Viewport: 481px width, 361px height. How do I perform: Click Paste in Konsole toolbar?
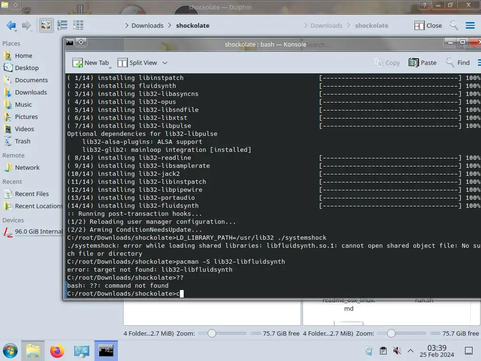tap(423, 63)
